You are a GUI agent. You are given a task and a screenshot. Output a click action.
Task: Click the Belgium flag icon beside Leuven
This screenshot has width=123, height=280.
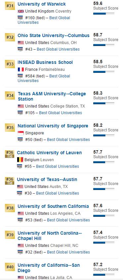20,160
